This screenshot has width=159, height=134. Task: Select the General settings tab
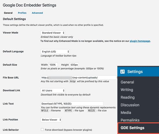pos(8,13)
